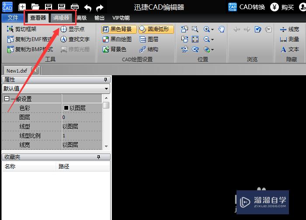
Task: Click 复制为EMF格式 command
Action: point(30,39)
